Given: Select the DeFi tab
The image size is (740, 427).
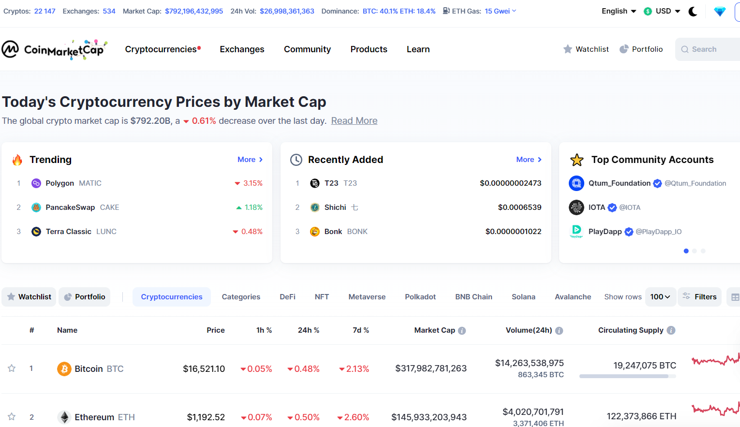Looking at the screenshot, I should click(x=287, y=297).
